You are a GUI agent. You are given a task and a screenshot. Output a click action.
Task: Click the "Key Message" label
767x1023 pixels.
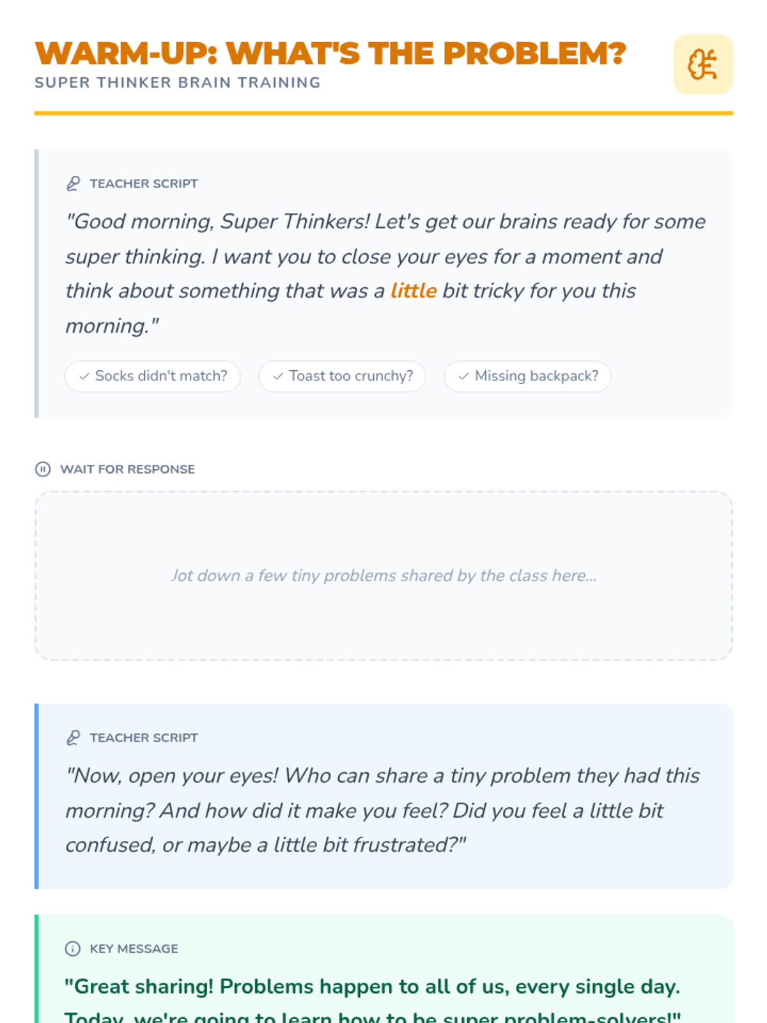point(134,949)
